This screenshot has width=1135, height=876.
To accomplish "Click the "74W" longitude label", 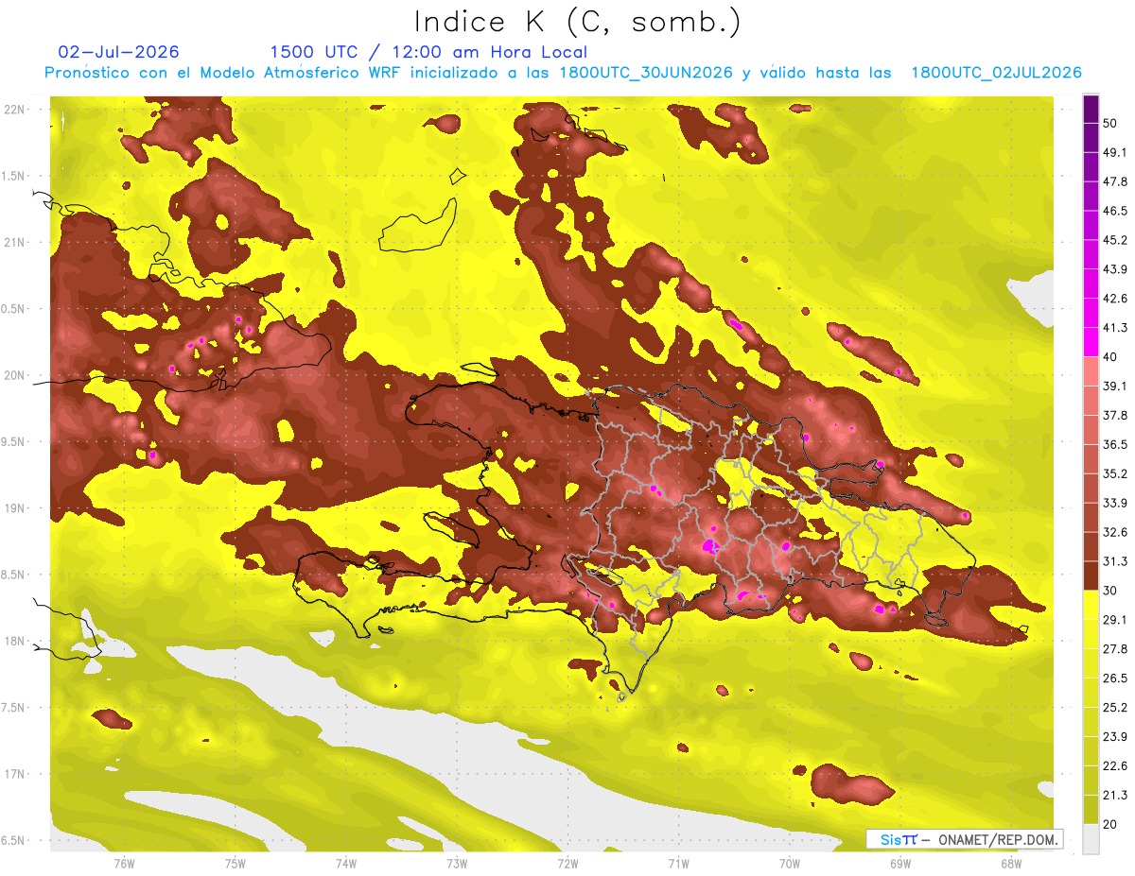I will pyautogui.click(x=346, y=863).
